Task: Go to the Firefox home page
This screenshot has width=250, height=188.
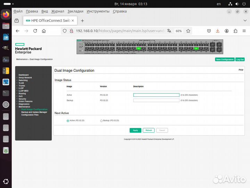Action: click(x=44, y=31)
